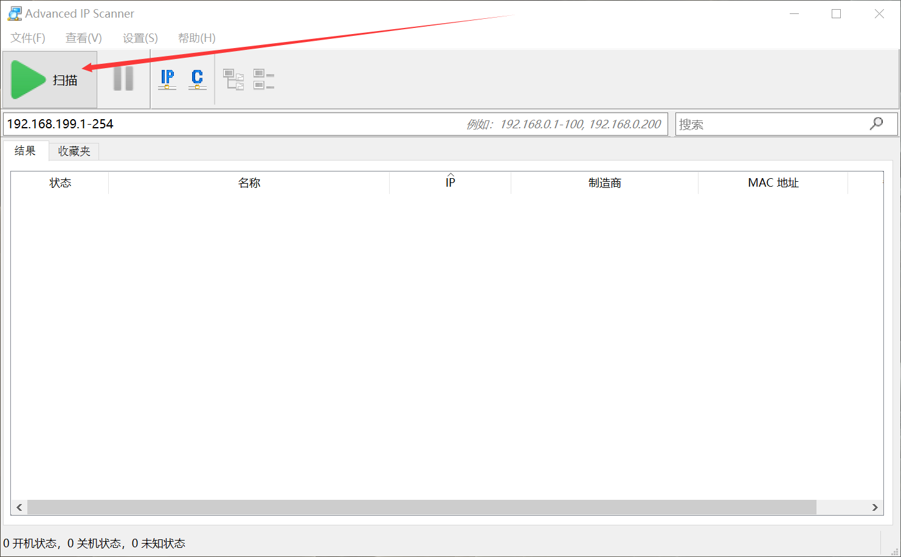Open the 查看(V) menu
This screenshot has height=557, width=901.
84,38
